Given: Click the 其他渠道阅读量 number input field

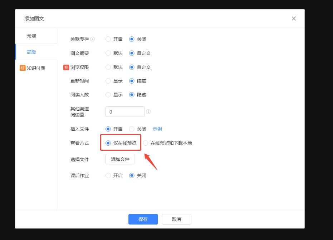Looking at the screenshot, I should coord(125,112).
